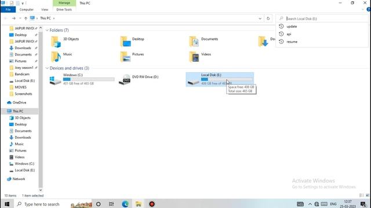Select Network in navigation pane
371x208 pixels.
[x=19, y=179]
